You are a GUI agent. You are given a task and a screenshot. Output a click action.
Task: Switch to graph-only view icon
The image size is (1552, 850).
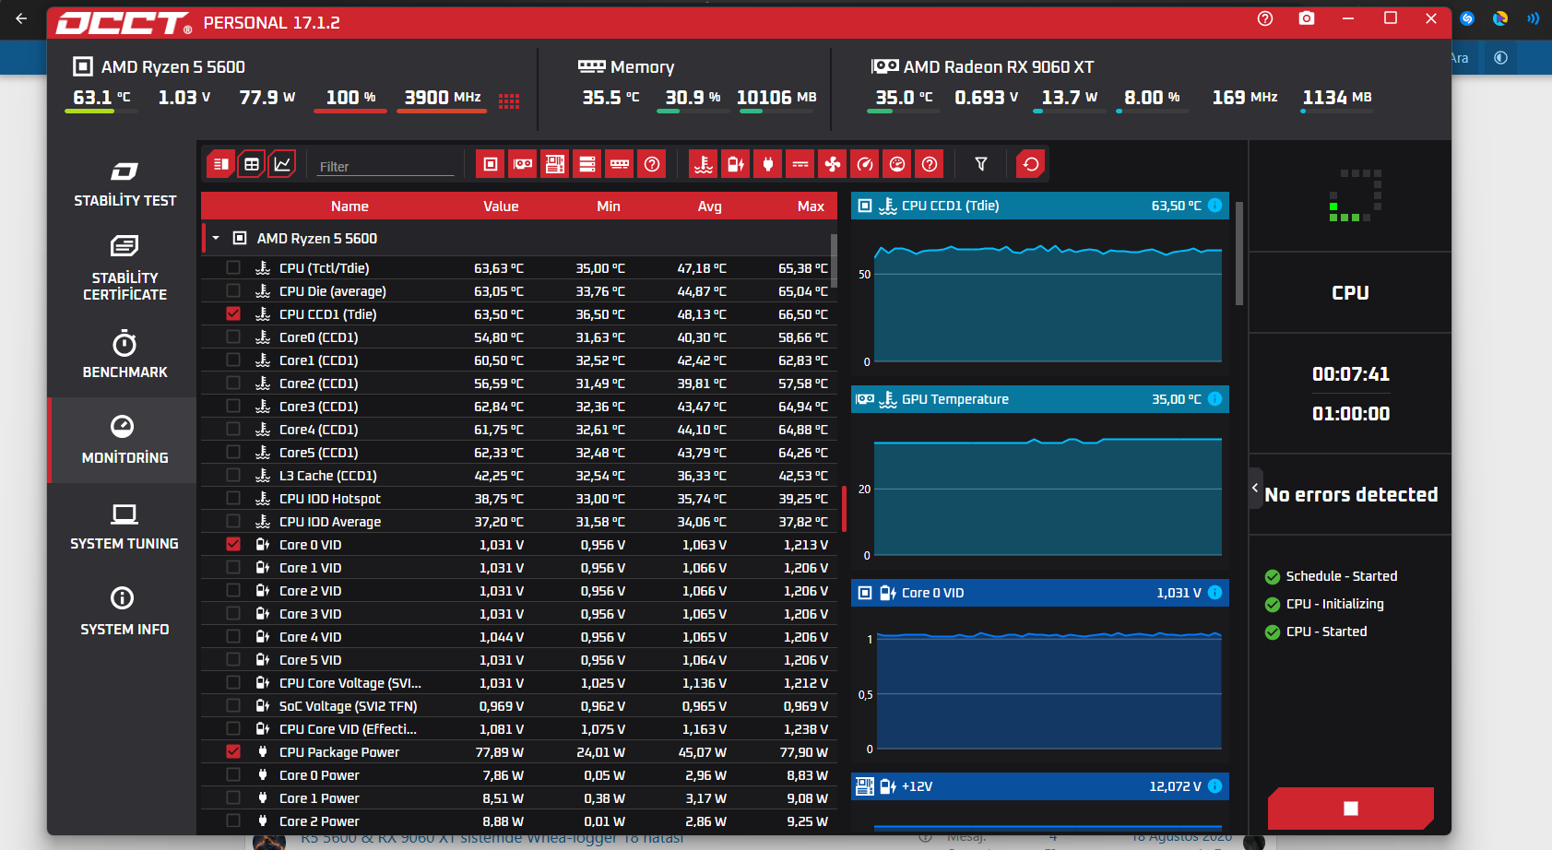coord(282,164)
